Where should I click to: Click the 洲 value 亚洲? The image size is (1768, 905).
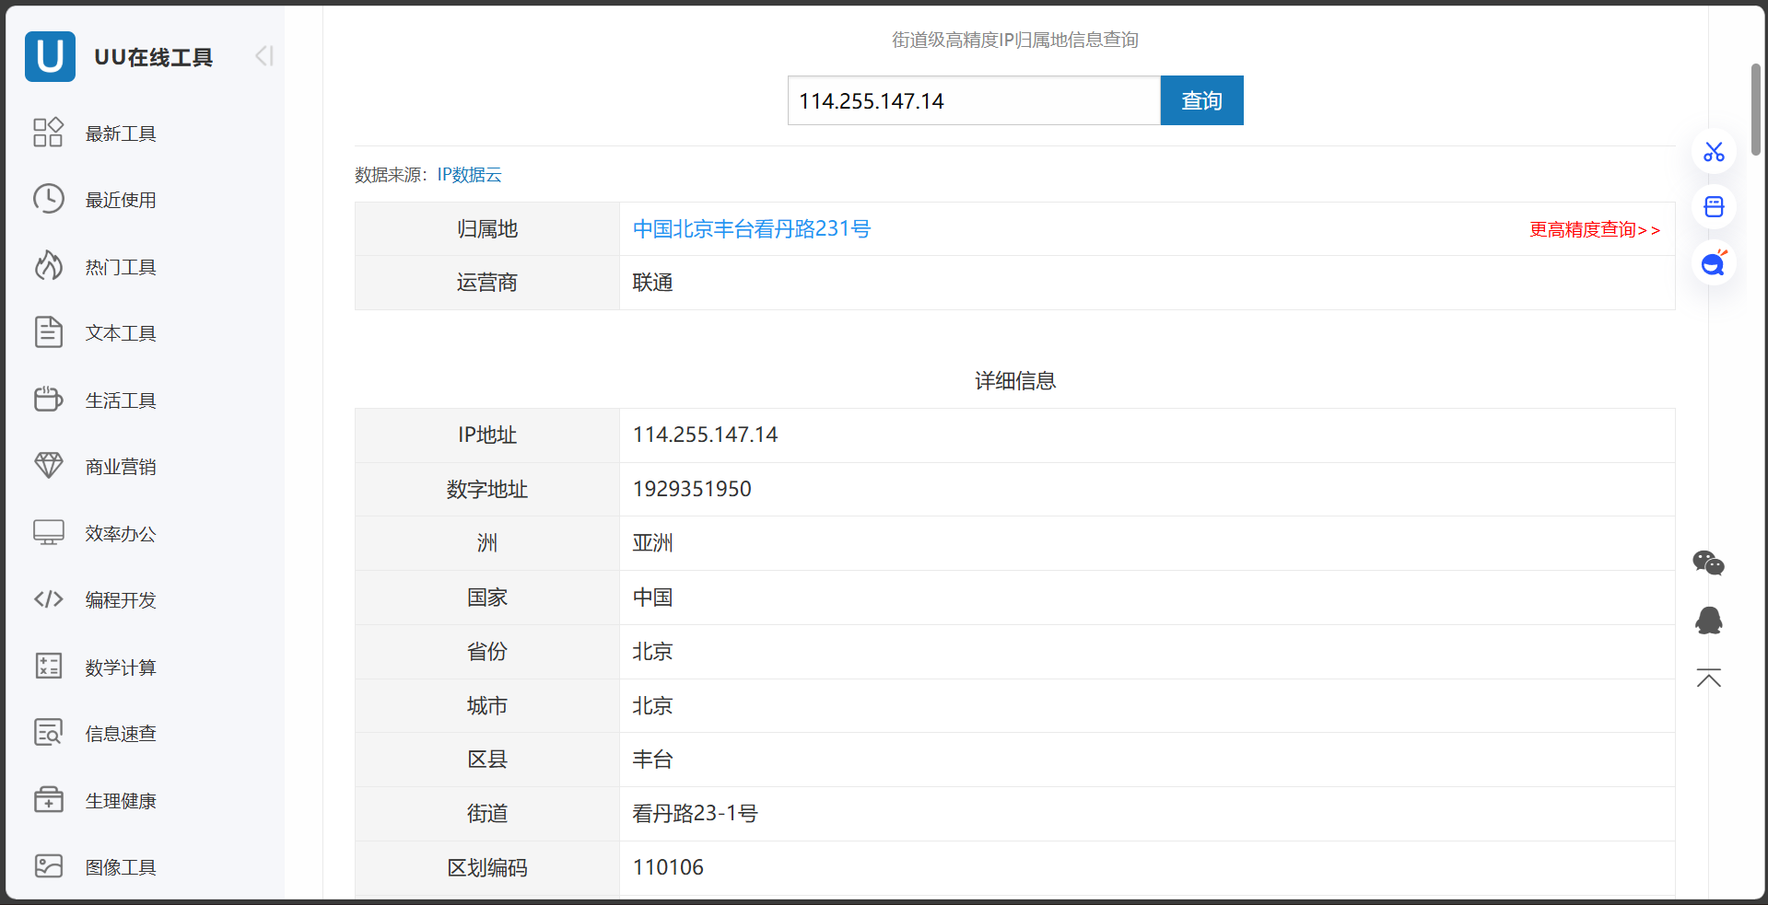(652, 543)
